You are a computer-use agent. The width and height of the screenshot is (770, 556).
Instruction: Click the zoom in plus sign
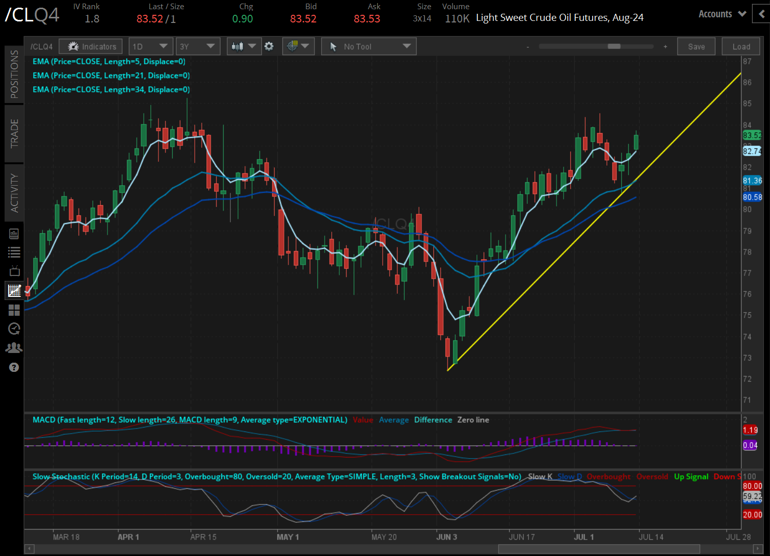point(666,47)
